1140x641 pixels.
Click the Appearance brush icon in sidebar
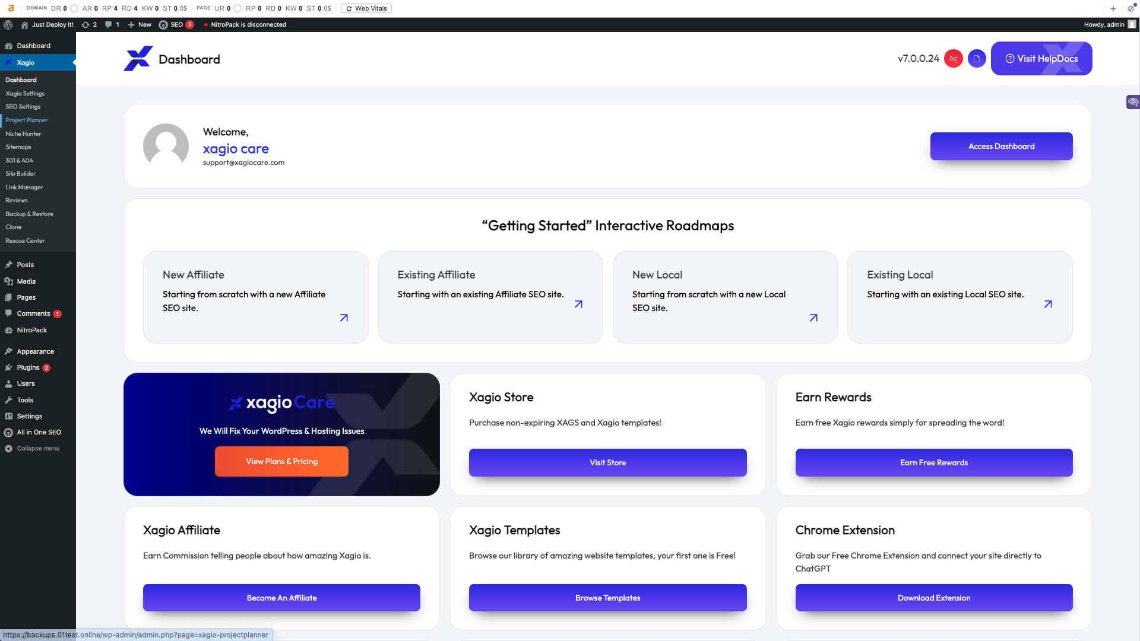tap(8, 351)
